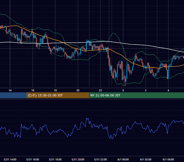The width and height of the screenshot is (184, 162).
Task: Click the 5/31 20:00 date label
Action: pos(78,159)
